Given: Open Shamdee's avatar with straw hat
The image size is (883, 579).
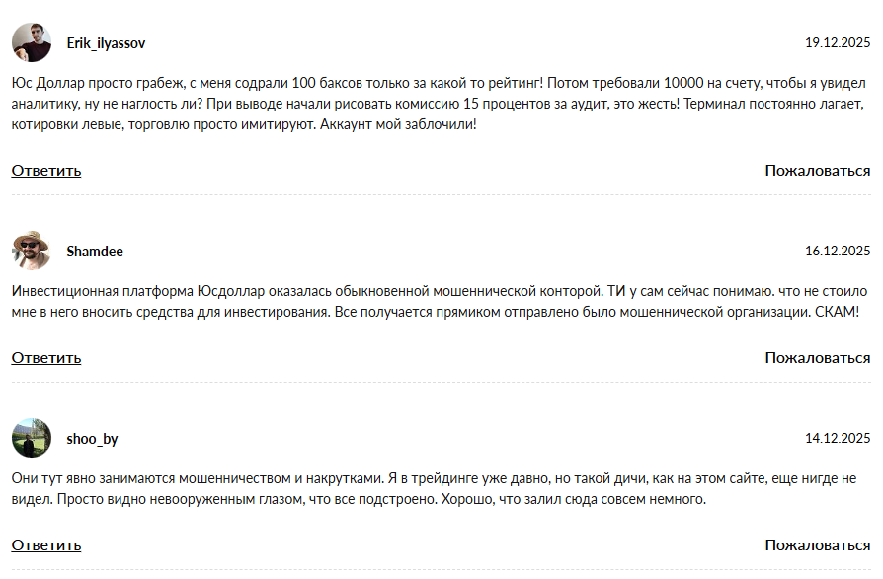Looking at the screenshot, I should (x=32, y=251).
